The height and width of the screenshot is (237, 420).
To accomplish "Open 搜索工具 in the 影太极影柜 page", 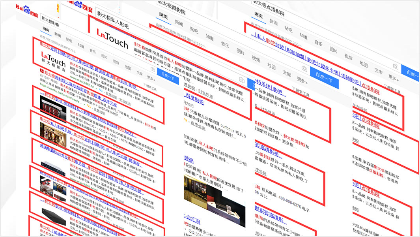I will 150,87.
